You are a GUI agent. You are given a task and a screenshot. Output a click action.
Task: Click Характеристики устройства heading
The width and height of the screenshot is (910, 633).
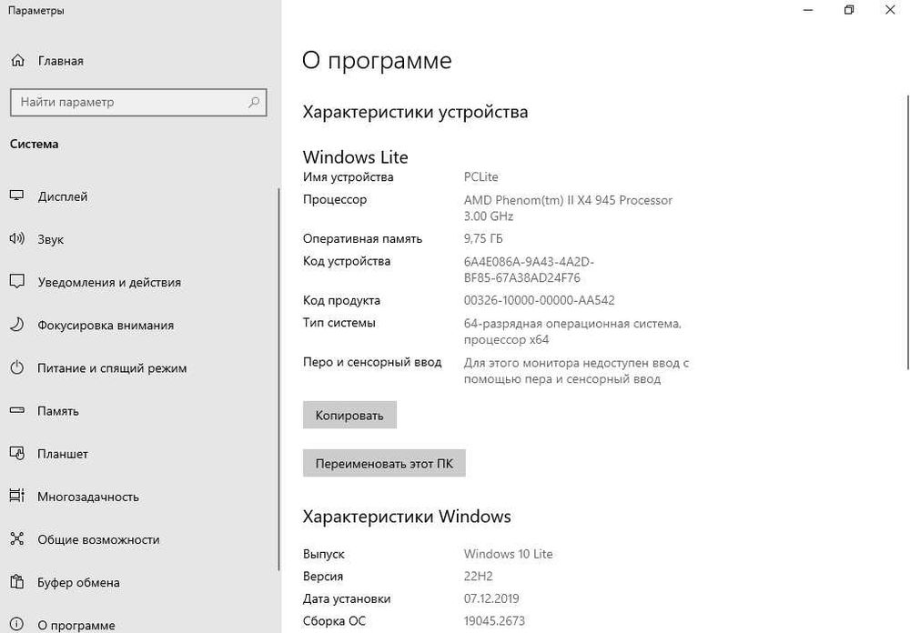[x=415, y=112]
